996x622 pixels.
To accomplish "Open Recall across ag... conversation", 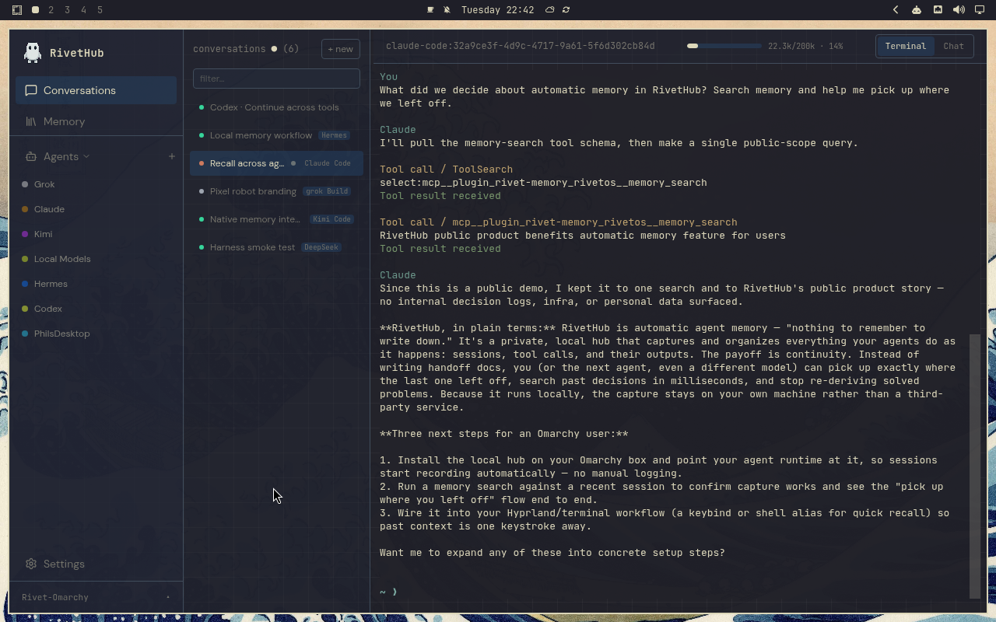I will tap(276, 163).
